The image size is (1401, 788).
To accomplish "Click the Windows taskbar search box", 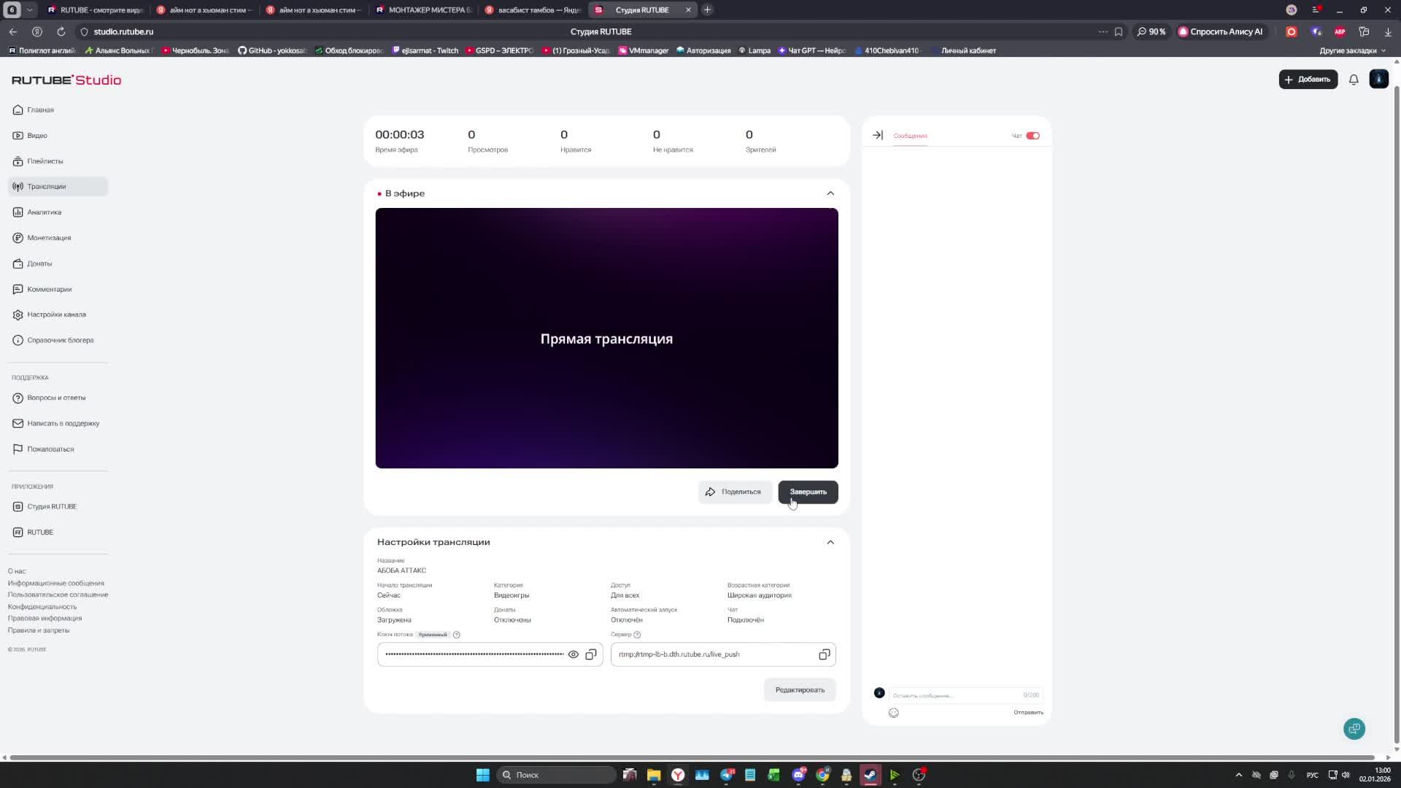I will 556,775.
